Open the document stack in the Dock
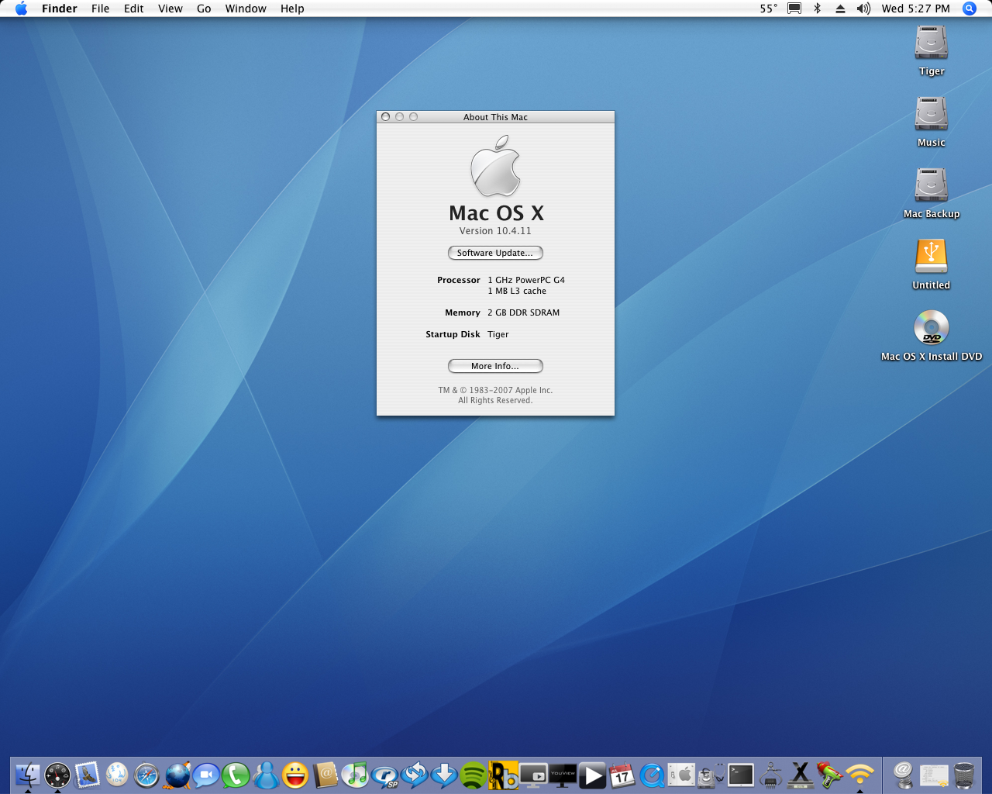992x794 pixels. [x=934, y=775]
